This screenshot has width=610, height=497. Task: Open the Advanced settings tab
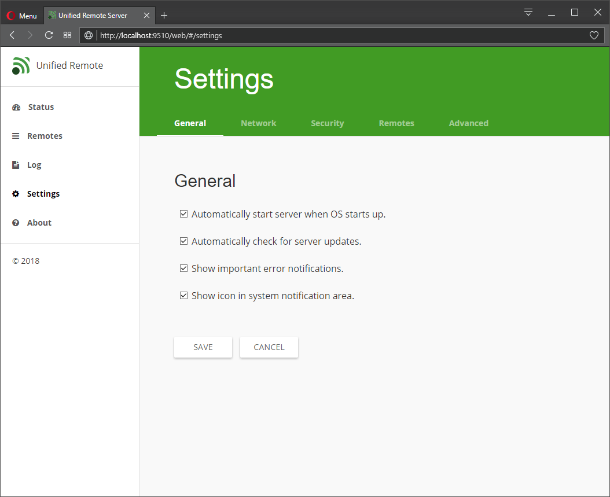click(x=468, y=123)
